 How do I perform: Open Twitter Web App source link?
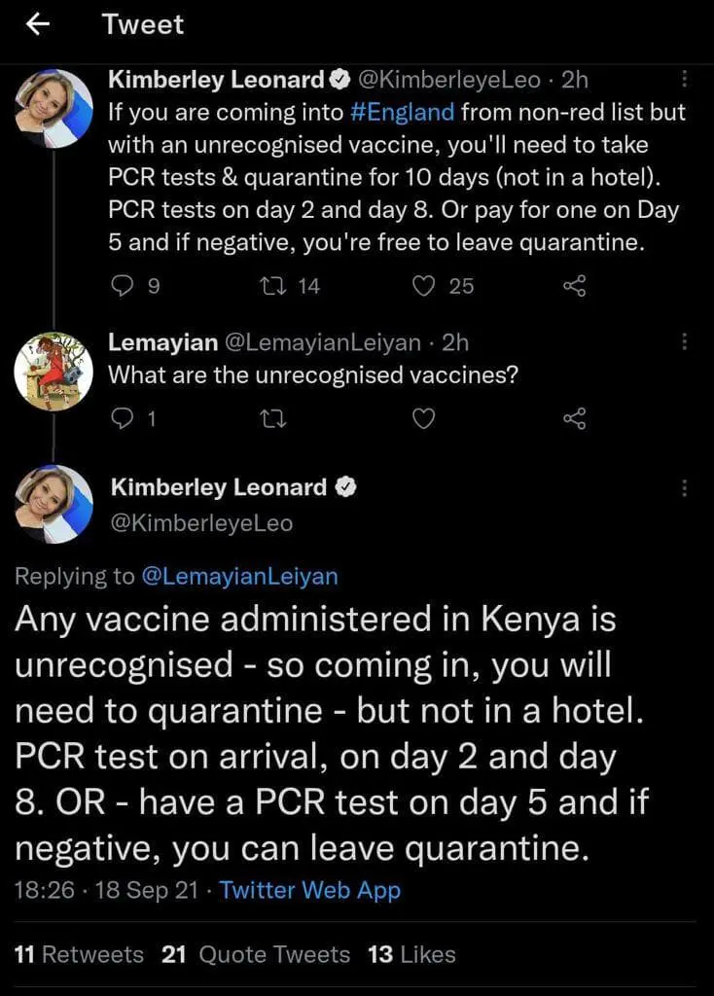pyautogui.click(x=309, y=890)
